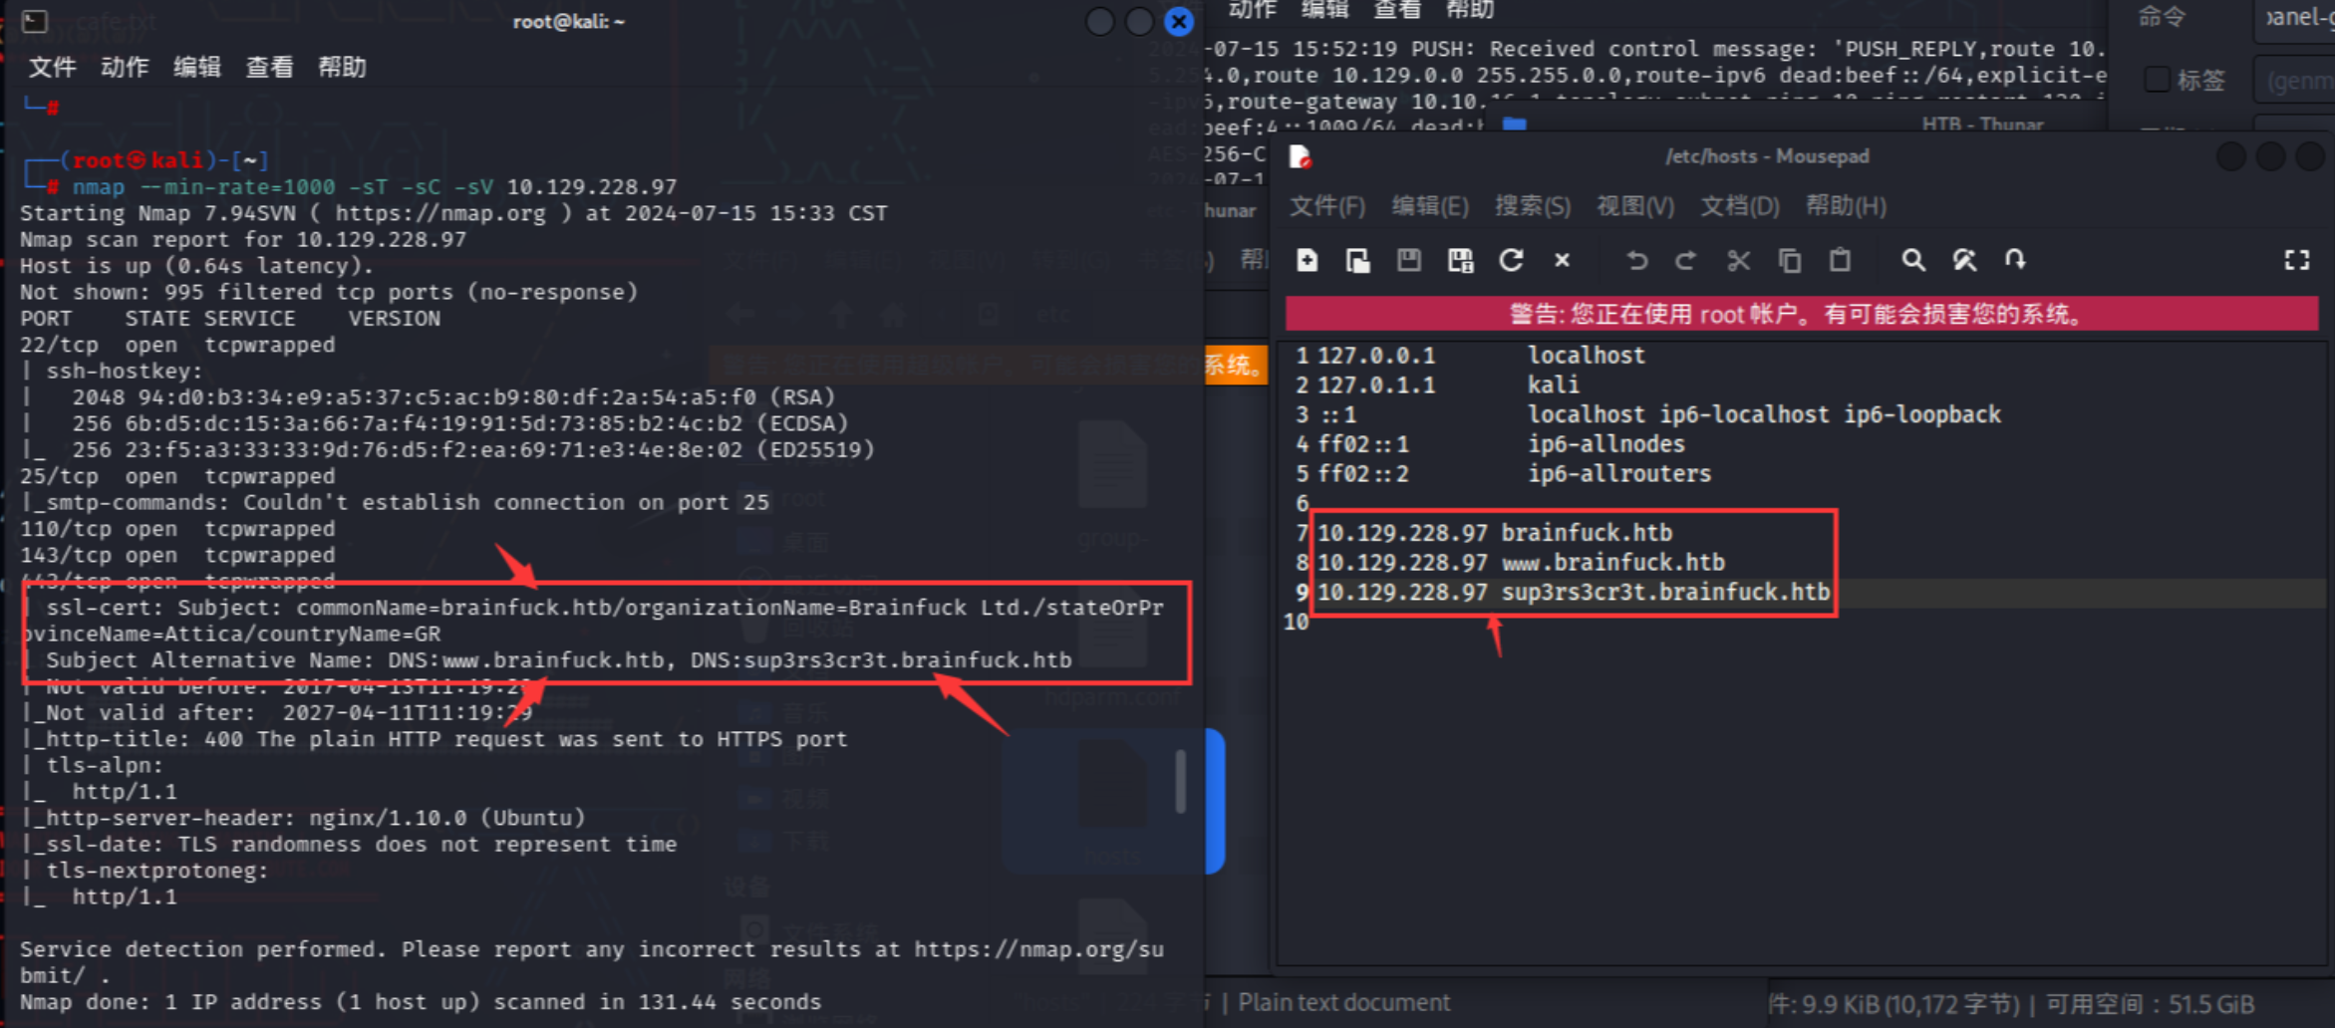
Task: Close the current document via the toolbar X
Action: pyautogui.click(x=1562, y=260)
